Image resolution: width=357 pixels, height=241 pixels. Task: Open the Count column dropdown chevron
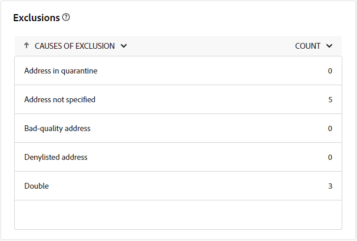pyautogui.click(x=329, y=46)
